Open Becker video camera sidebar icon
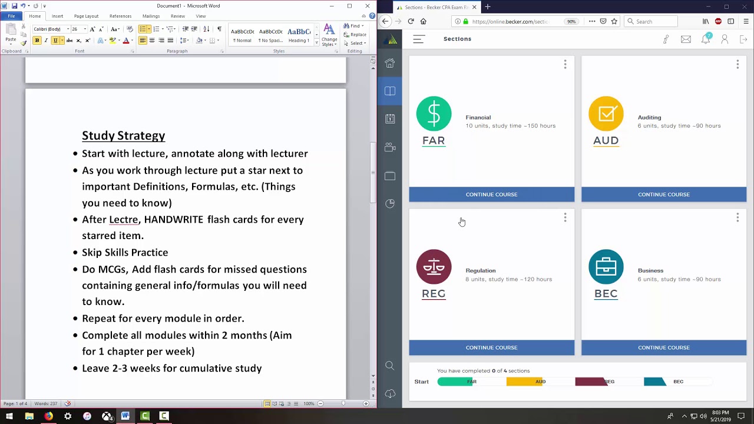Screen dimensions: 754x424 (390, 147)
